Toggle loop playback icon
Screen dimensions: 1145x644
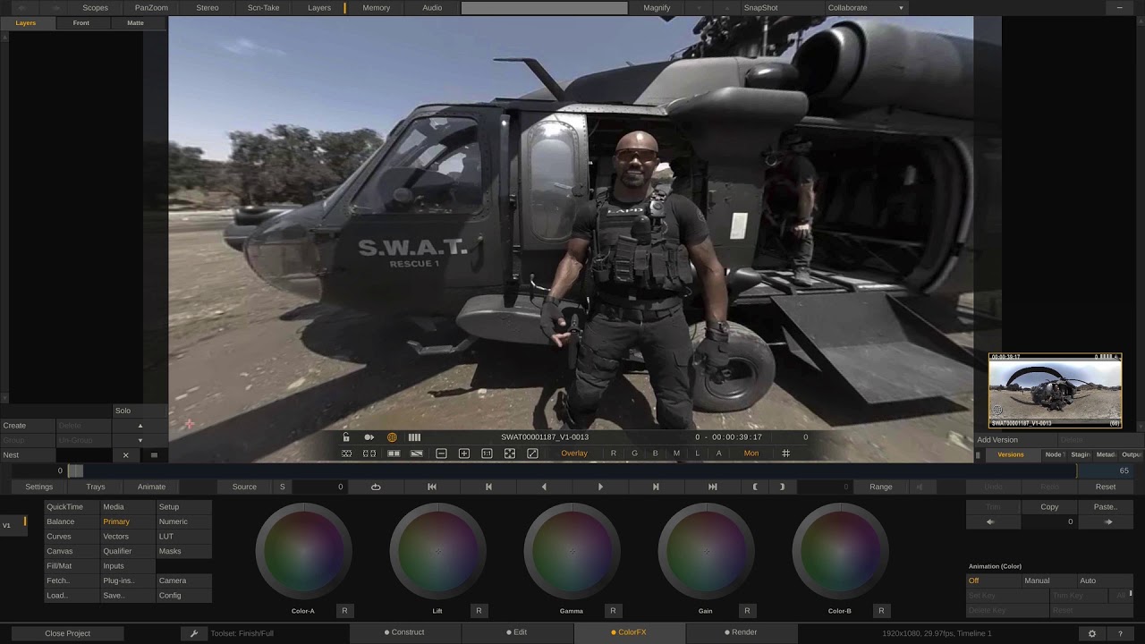click(x=376, y=487)
